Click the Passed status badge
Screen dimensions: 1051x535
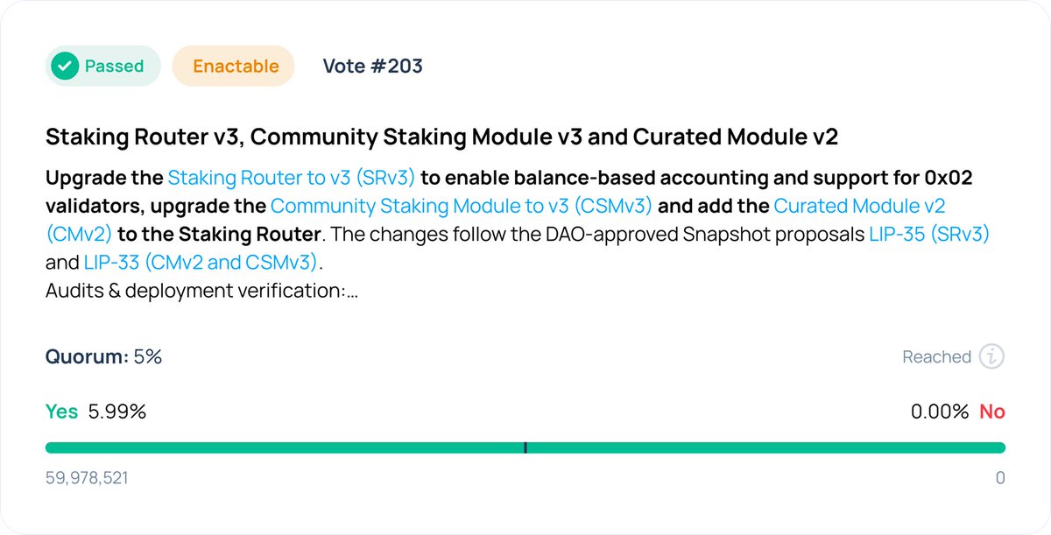pos(103,67)
